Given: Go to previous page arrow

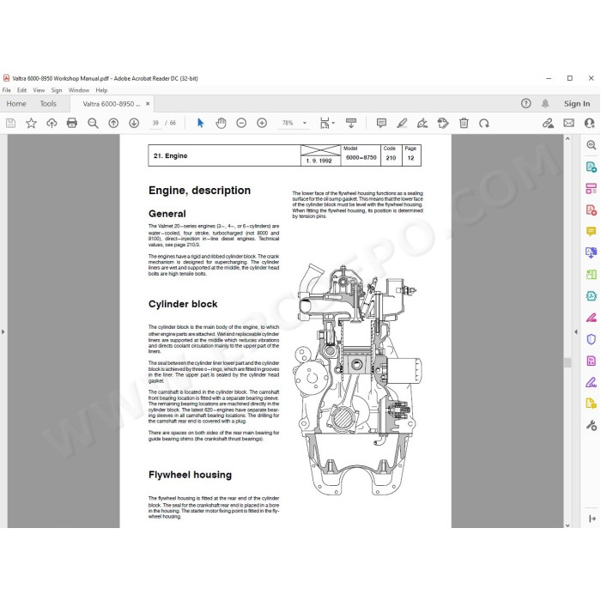Looking at the screenshot, I should (x=113, y=123).
